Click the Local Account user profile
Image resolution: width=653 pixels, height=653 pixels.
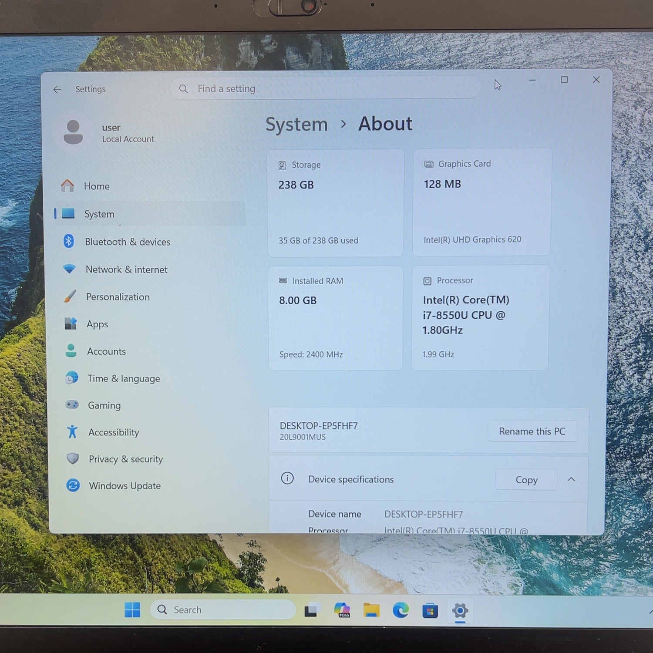(110, 132)
